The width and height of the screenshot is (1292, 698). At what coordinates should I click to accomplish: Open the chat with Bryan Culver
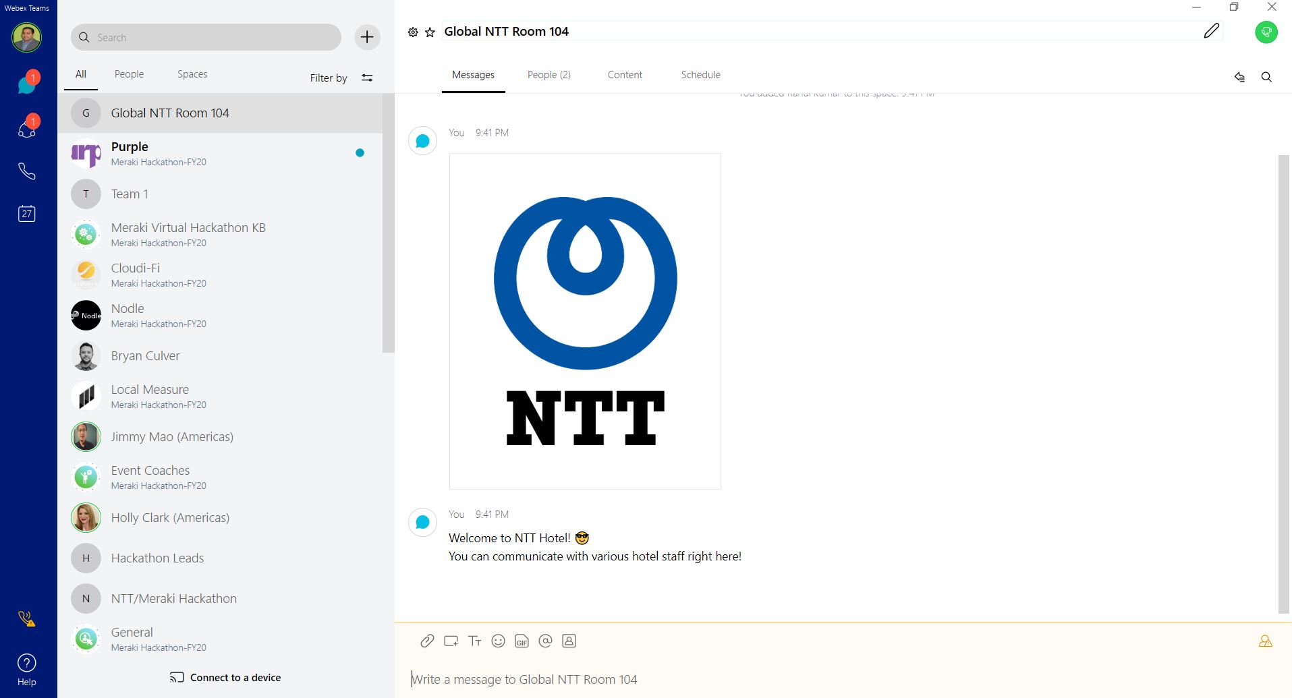[220, 356]
